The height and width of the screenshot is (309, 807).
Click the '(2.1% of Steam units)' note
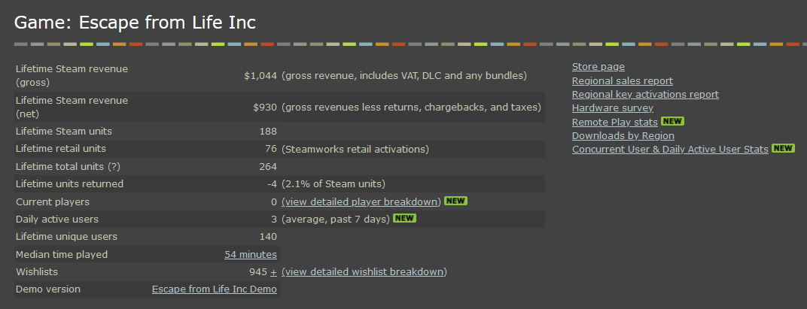(333, 184)
